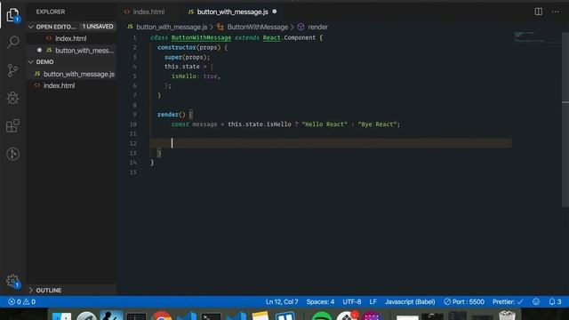Open the Extensions view
The image size is (569, 320).
click(12, 126)
